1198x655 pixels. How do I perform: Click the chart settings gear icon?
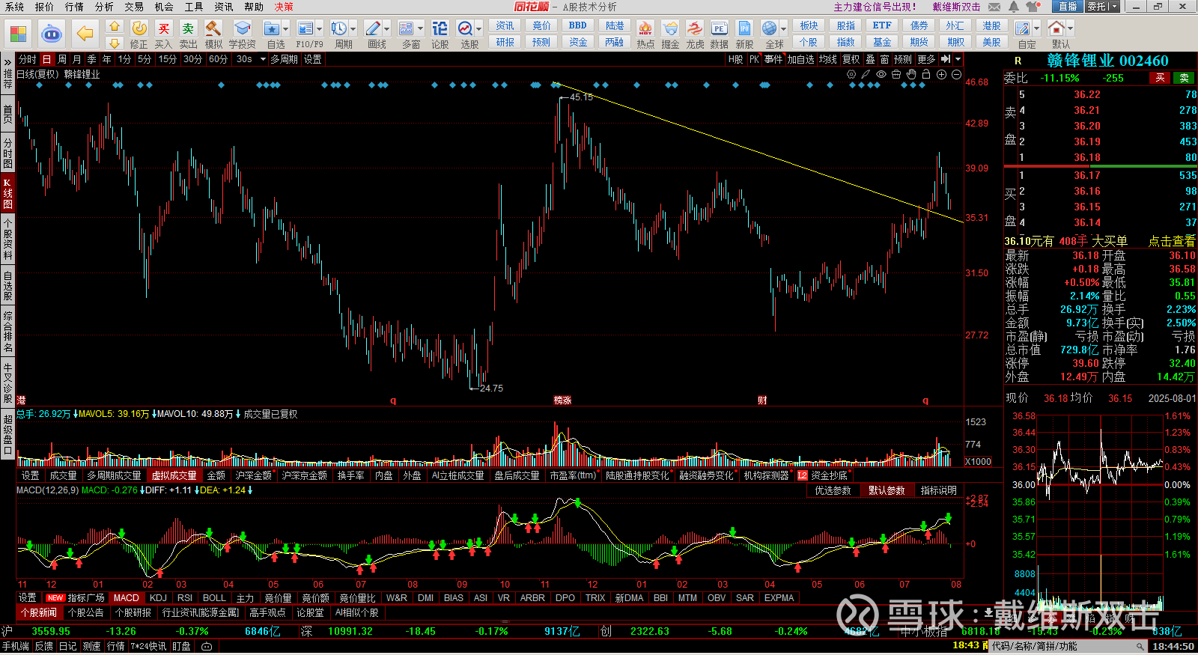point(851,74)
